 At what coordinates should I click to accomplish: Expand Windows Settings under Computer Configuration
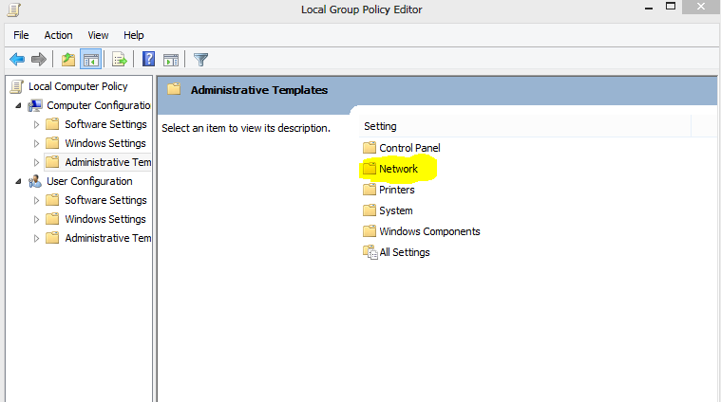point(36,143)
